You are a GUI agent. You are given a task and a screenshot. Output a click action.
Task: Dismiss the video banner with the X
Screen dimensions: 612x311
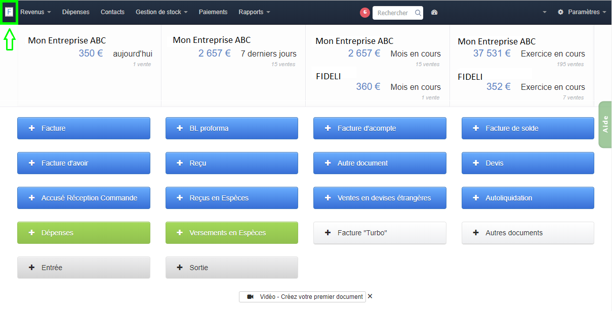pyautogui.click(x=370, y=297)
